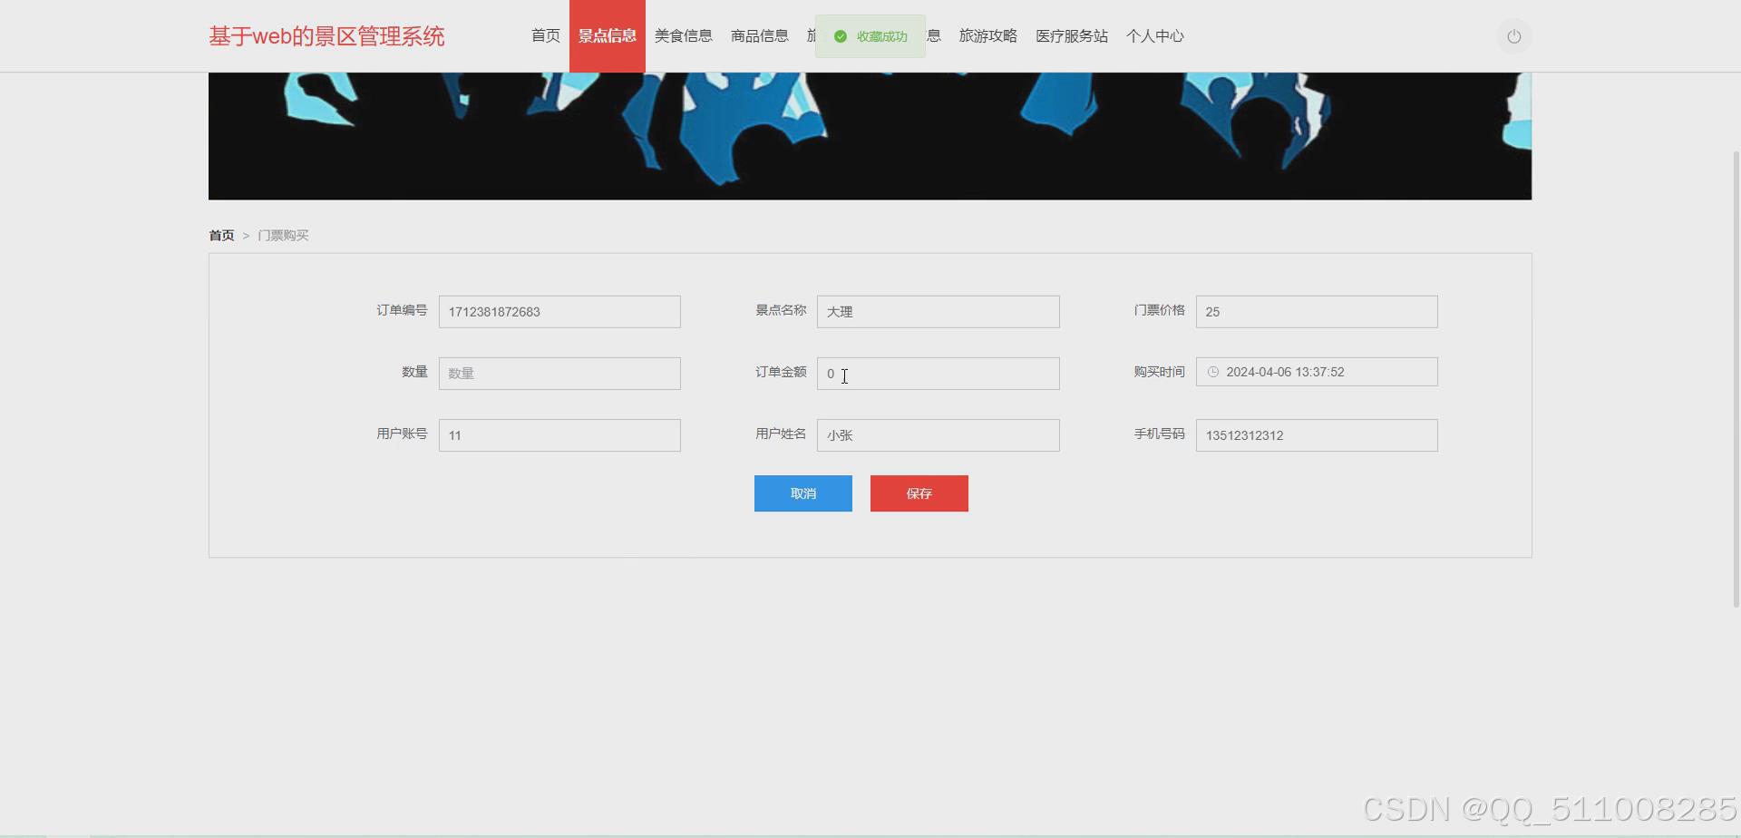1741x838 pixels.
Task: Click the 收藏成功 success notification
Action: (x=870, y=36)
